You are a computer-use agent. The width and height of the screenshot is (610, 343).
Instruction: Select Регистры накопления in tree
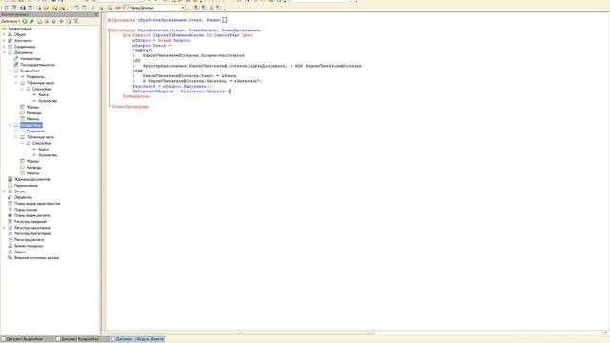[31, 228]
